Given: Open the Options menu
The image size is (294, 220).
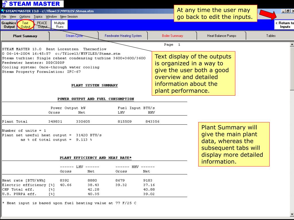Looking at the screenshot, I should tap(25, 17).
